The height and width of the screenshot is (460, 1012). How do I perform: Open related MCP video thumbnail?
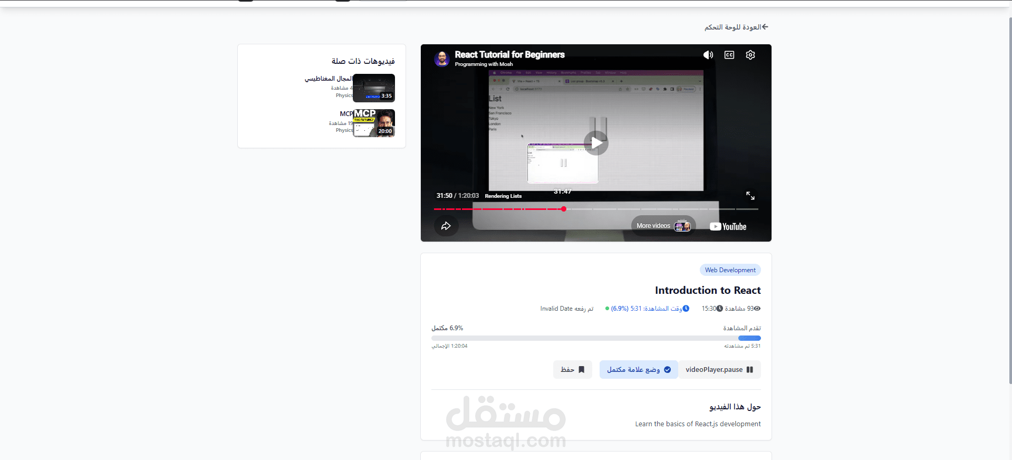[x=374, y=123]
